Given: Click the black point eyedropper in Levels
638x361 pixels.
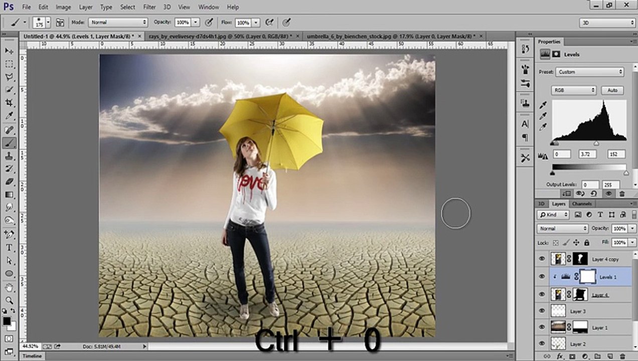Looking at the screenshot, I should tap(543, 105).
